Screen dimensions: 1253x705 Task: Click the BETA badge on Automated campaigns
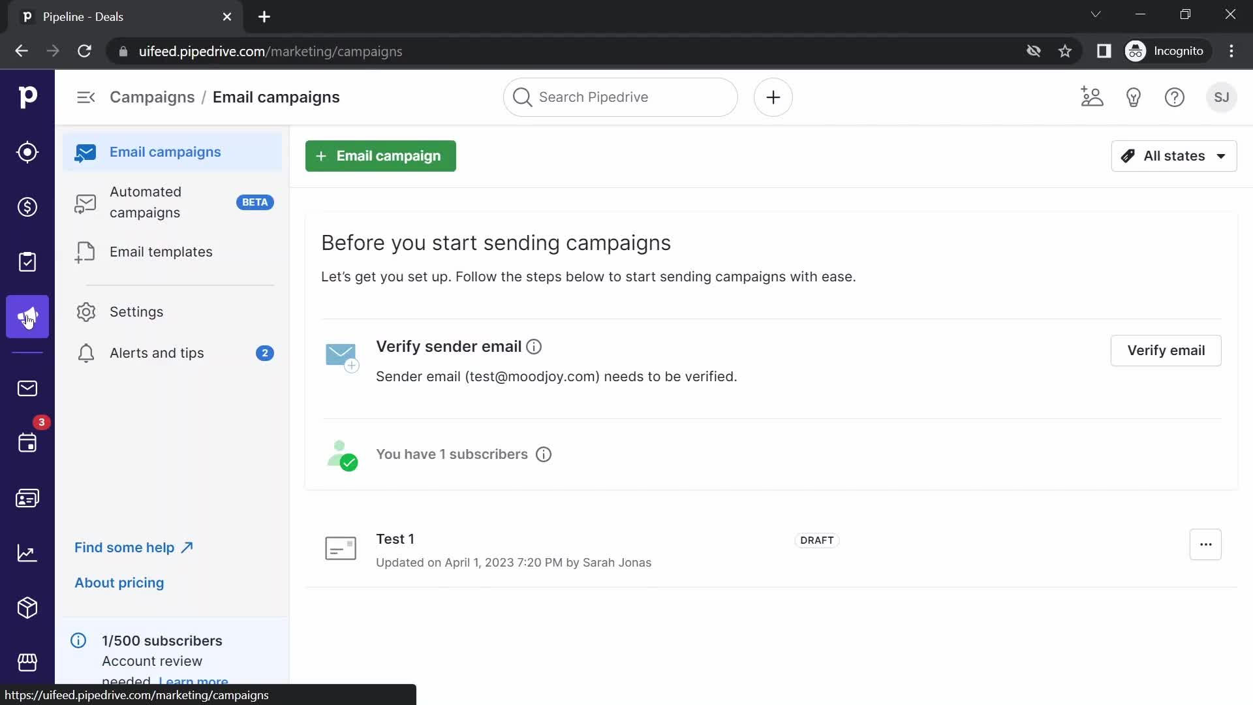coord(255,202)
